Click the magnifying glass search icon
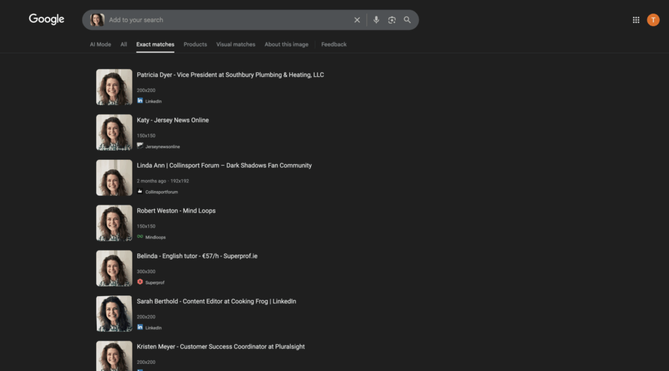 (x=407, y=20)
